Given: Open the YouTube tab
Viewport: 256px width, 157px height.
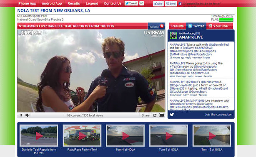Looking at the screenshot, I should (x=220, y=26).
